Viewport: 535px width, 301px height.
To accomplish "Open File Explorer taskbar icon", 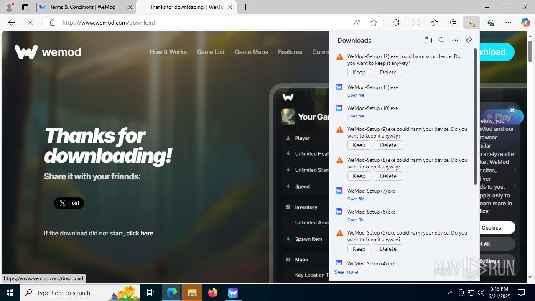I will coord(192,293).
